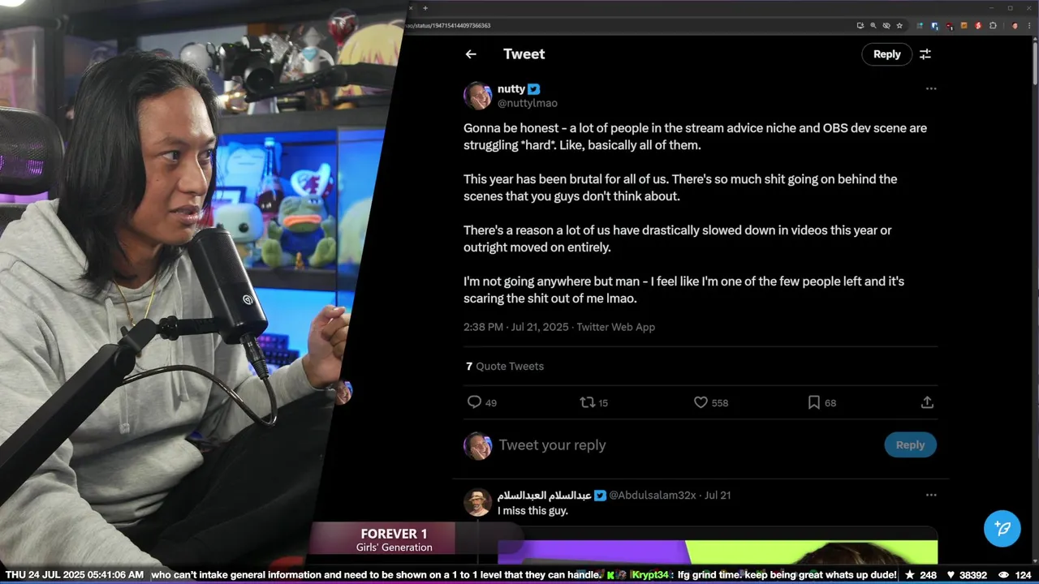Bookmark this page with the star icon
The width and height of the screenshot is (1039, 584).
(899, 26)
